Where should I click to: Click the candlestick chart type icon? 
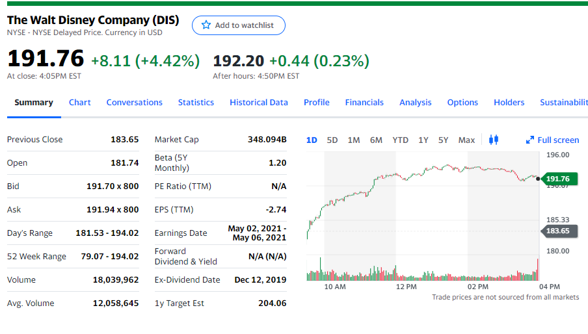[493, 140]
